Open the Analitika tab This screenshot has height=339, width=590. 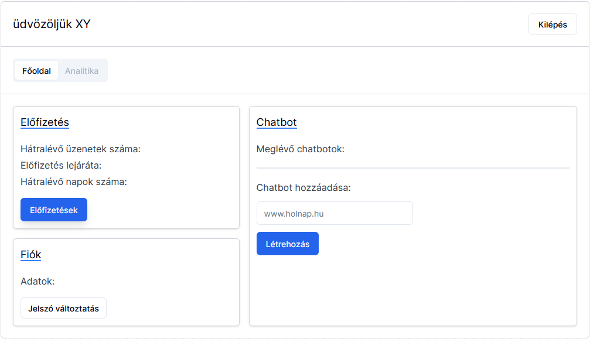[81, 71]
